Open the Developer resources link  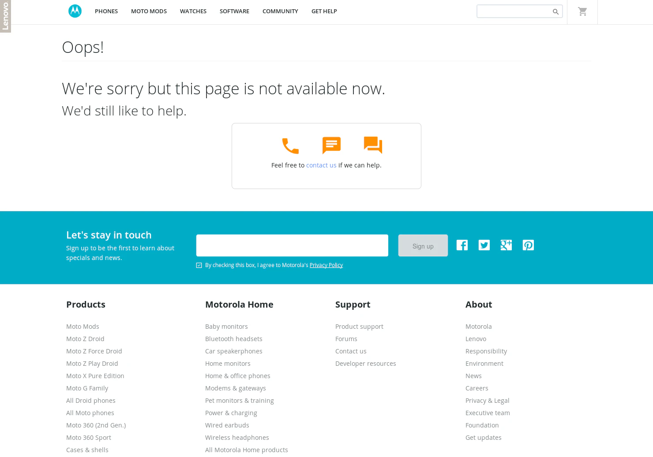pos(366,364)
